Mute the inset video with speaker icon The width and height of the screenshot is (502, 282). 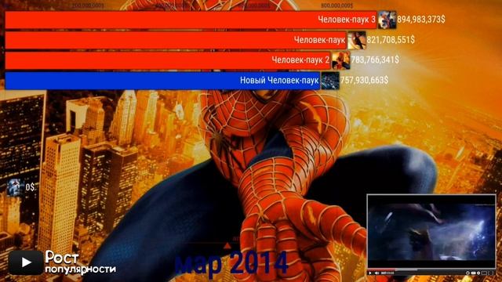pyautogui.click(x=376, y=273)
